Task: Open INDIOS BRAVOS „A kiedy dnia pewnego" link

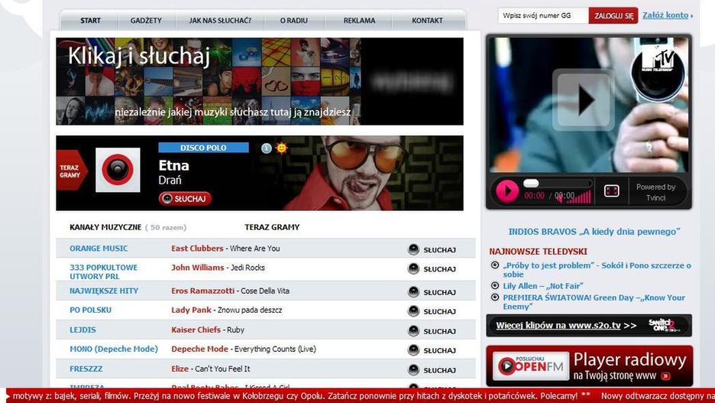Action: (594, 232)
